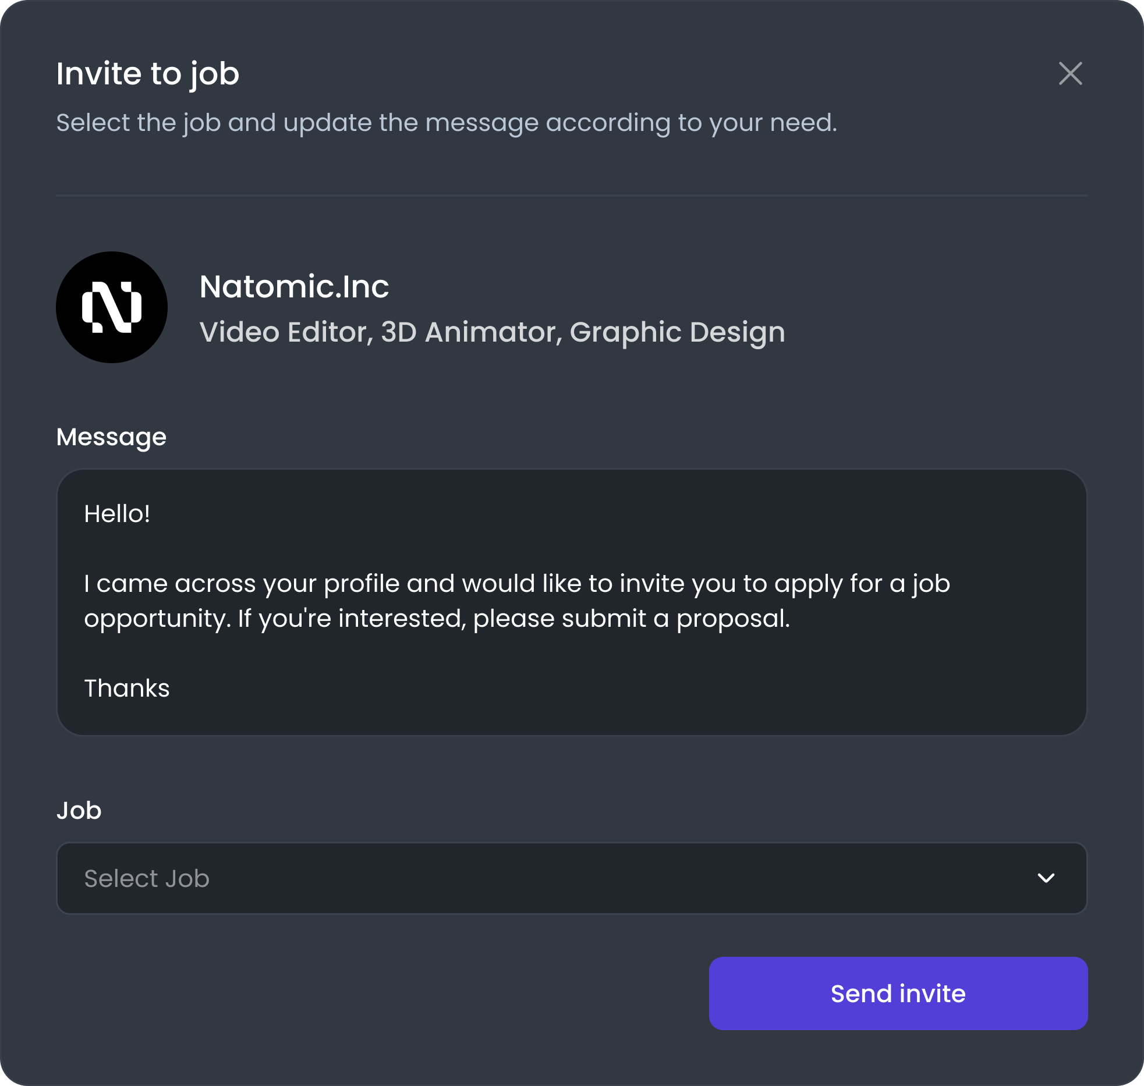Screen dimensions: 1144x1086
Task: Place cursor on the Hello! line
Action: pyautogui.click(x=117, y=514)
